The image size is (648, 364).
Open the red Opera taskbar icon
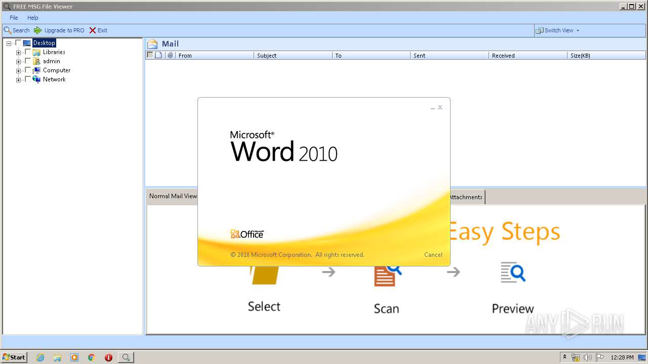tap(108, 357)
